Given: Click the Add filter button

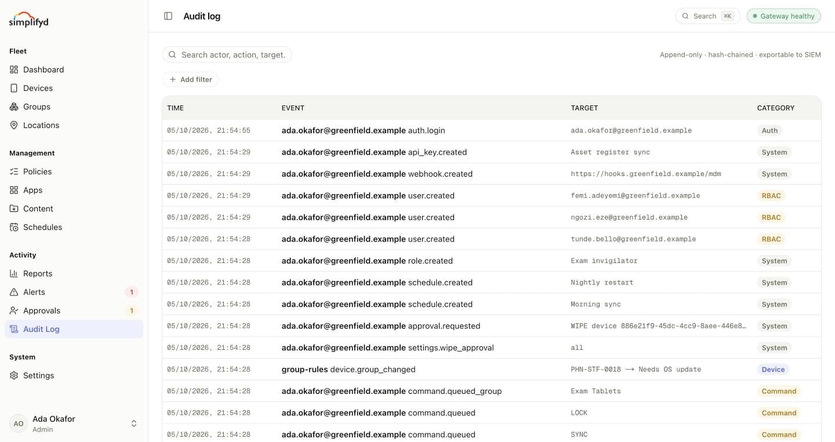Looking at the screenshot, I should (190, 79).
